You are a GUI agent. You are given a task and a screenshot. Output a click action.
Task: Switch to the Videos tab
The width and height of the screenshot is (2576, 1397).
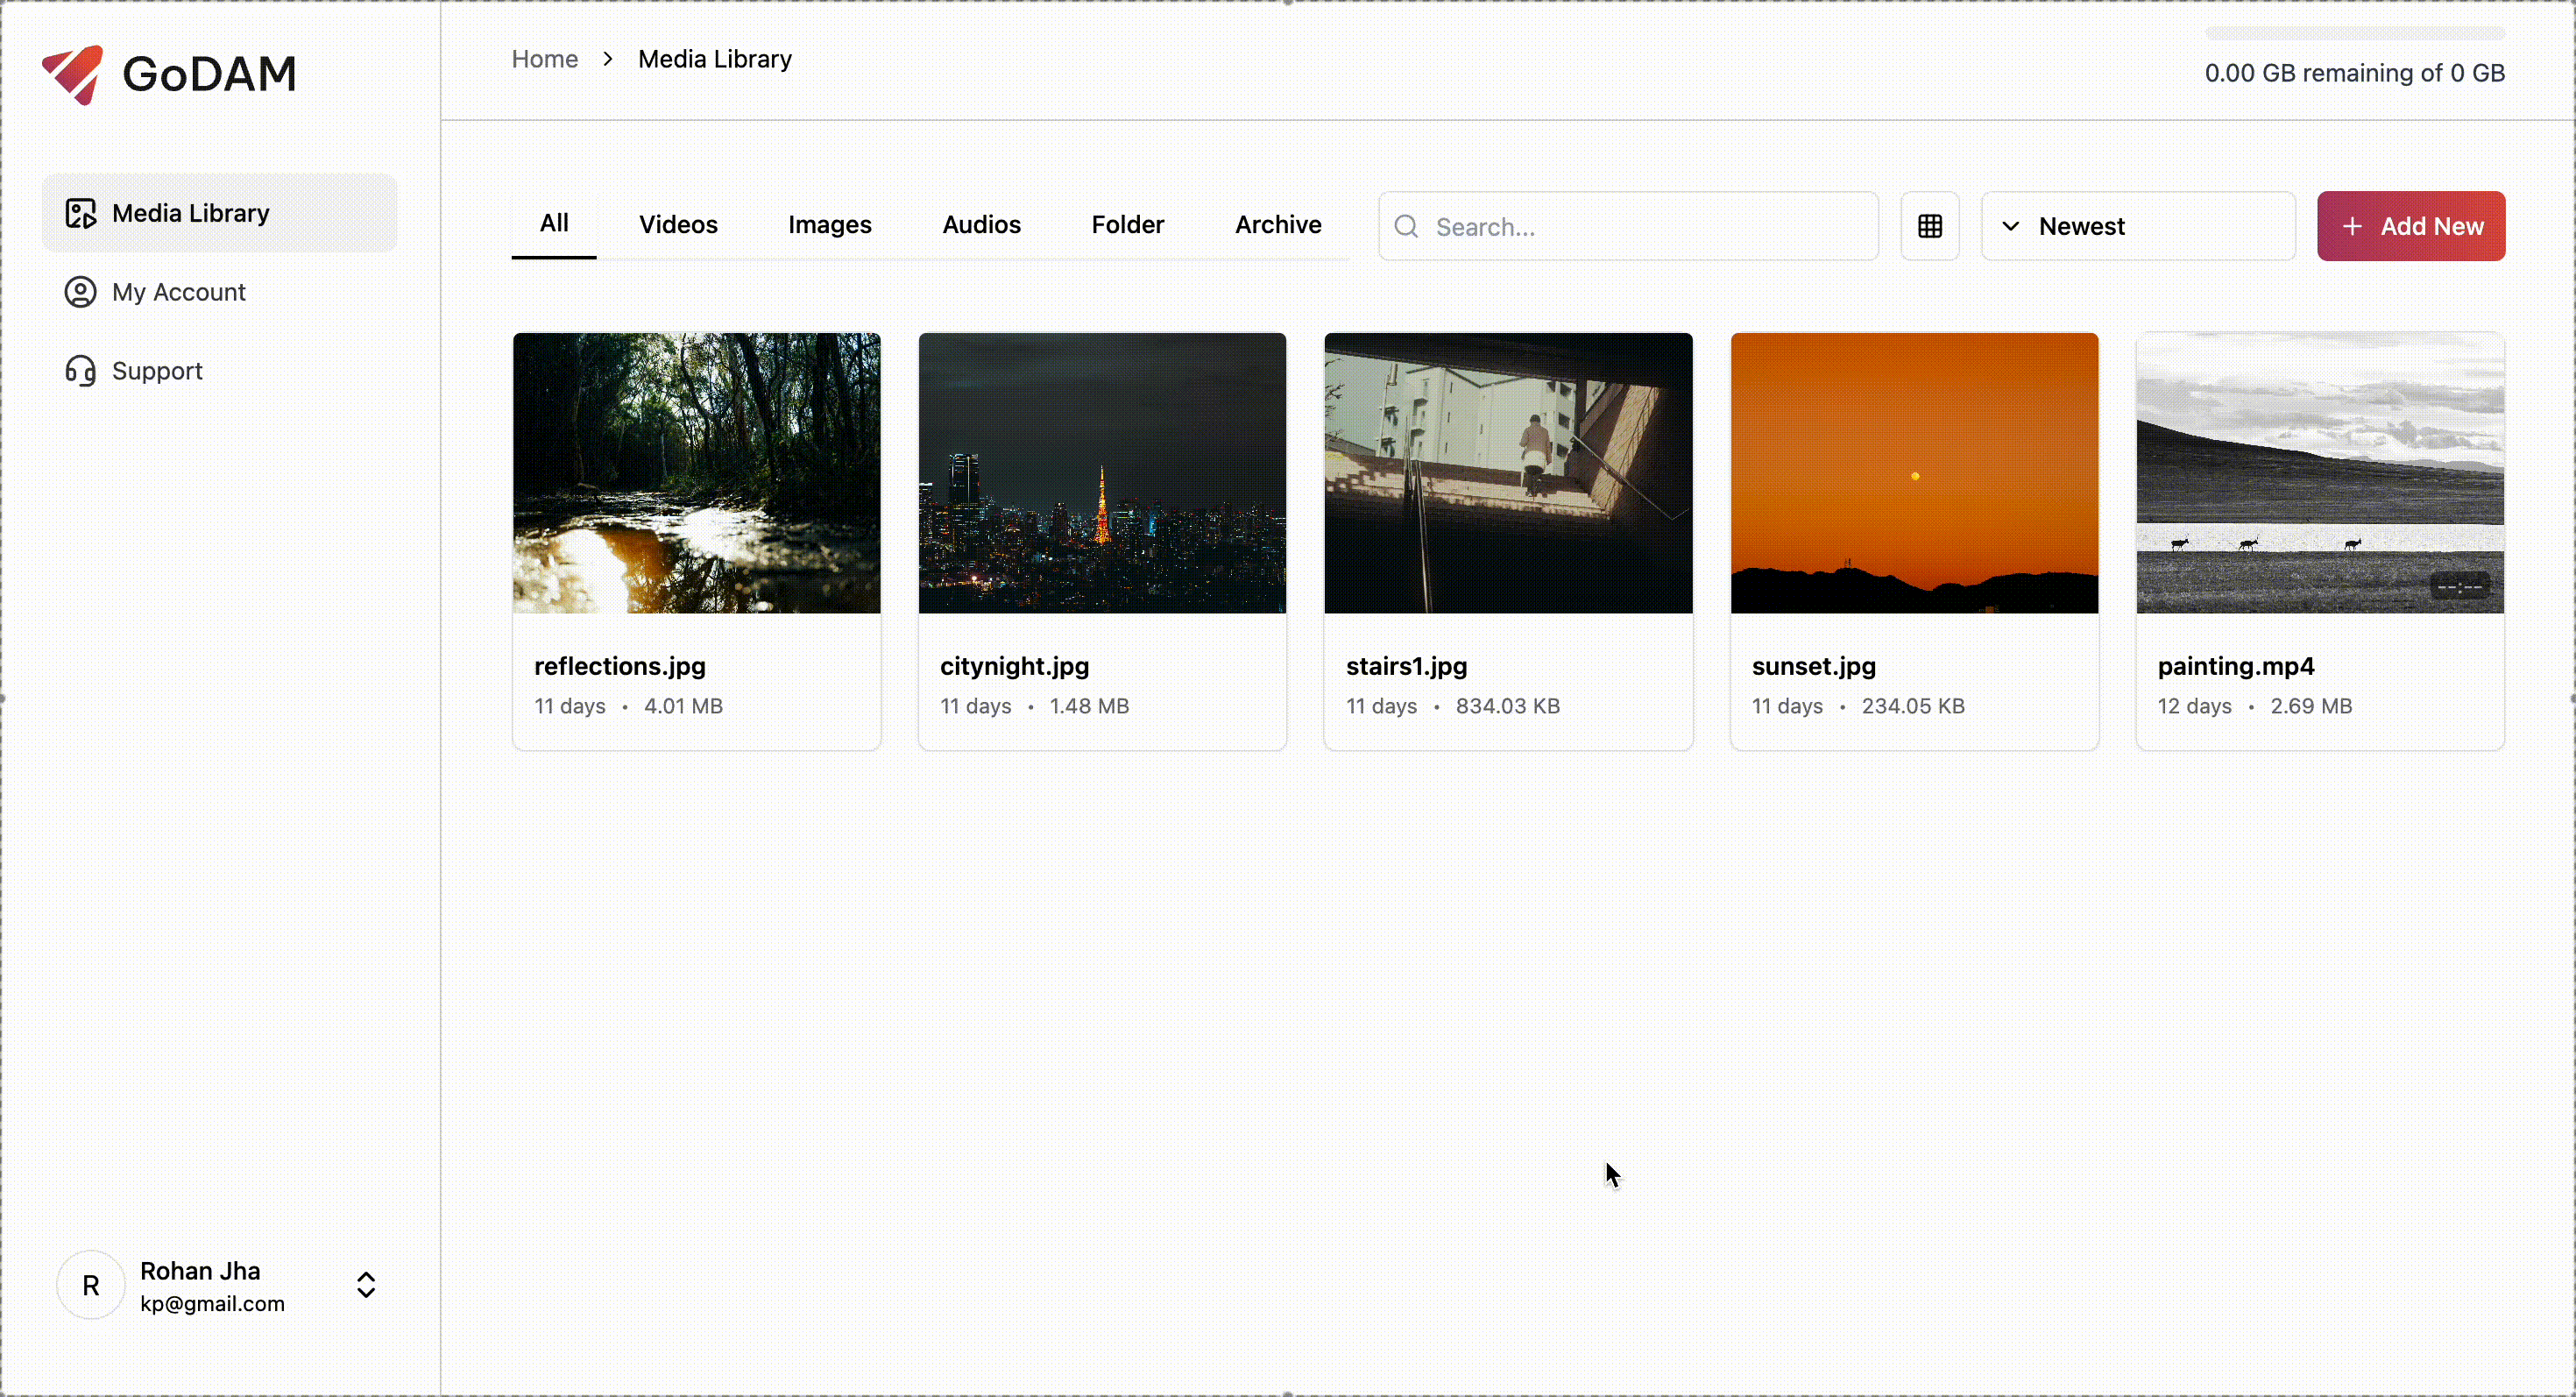point(678,225)
